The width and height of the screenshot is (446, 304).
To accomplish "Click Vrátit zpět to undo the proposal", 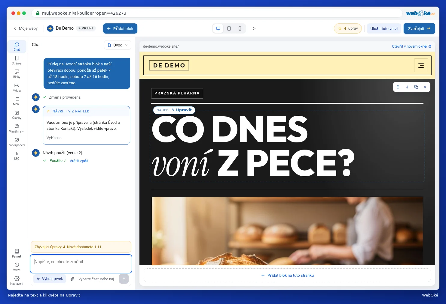I will 79,161.
